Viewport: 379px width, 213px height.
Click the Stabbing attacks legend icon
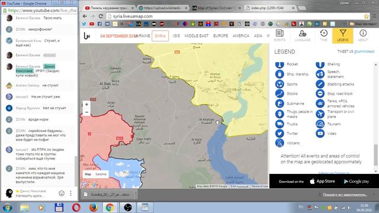tap(320, 84)
